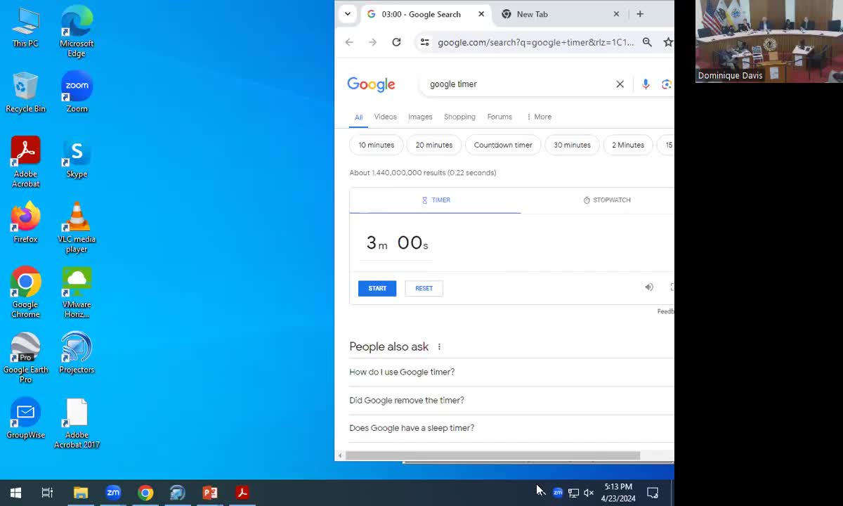Select the Images search tab
Viewport: 843px width, 506px height.
tap(420, 117)
